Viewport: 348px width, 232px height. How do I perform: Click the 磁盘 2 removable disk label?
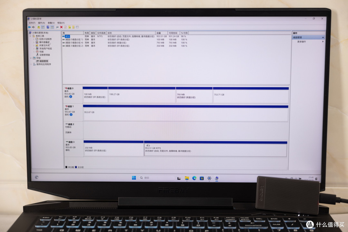[73, 130]
